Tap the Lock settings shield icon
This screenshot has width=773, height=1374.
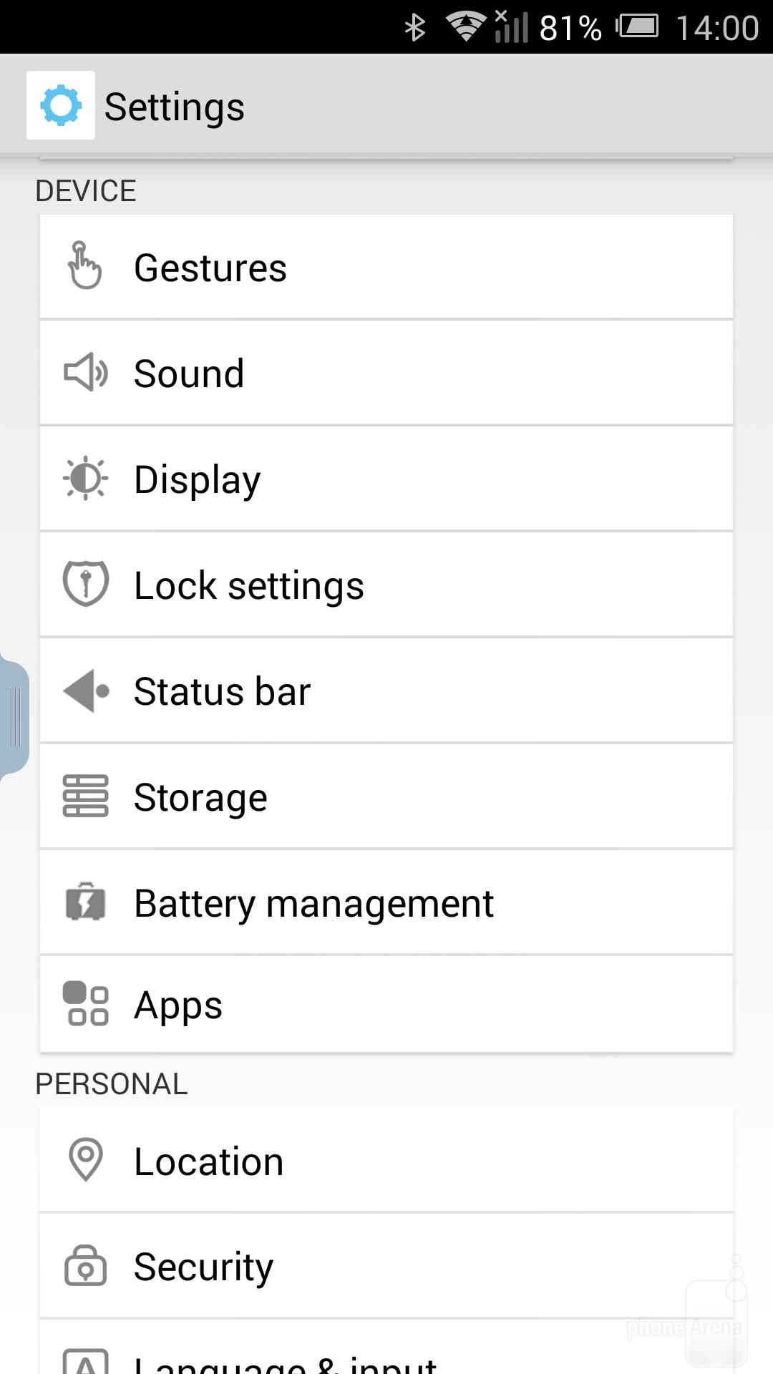point(85,584)
